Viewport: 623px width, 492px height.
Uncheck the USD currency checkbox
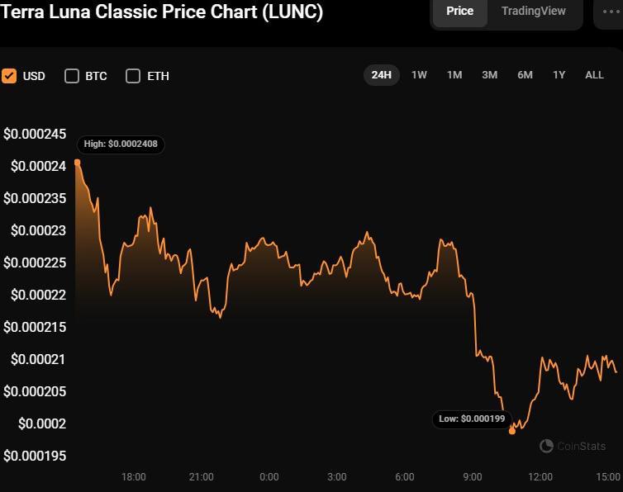(x=9, y=76)
